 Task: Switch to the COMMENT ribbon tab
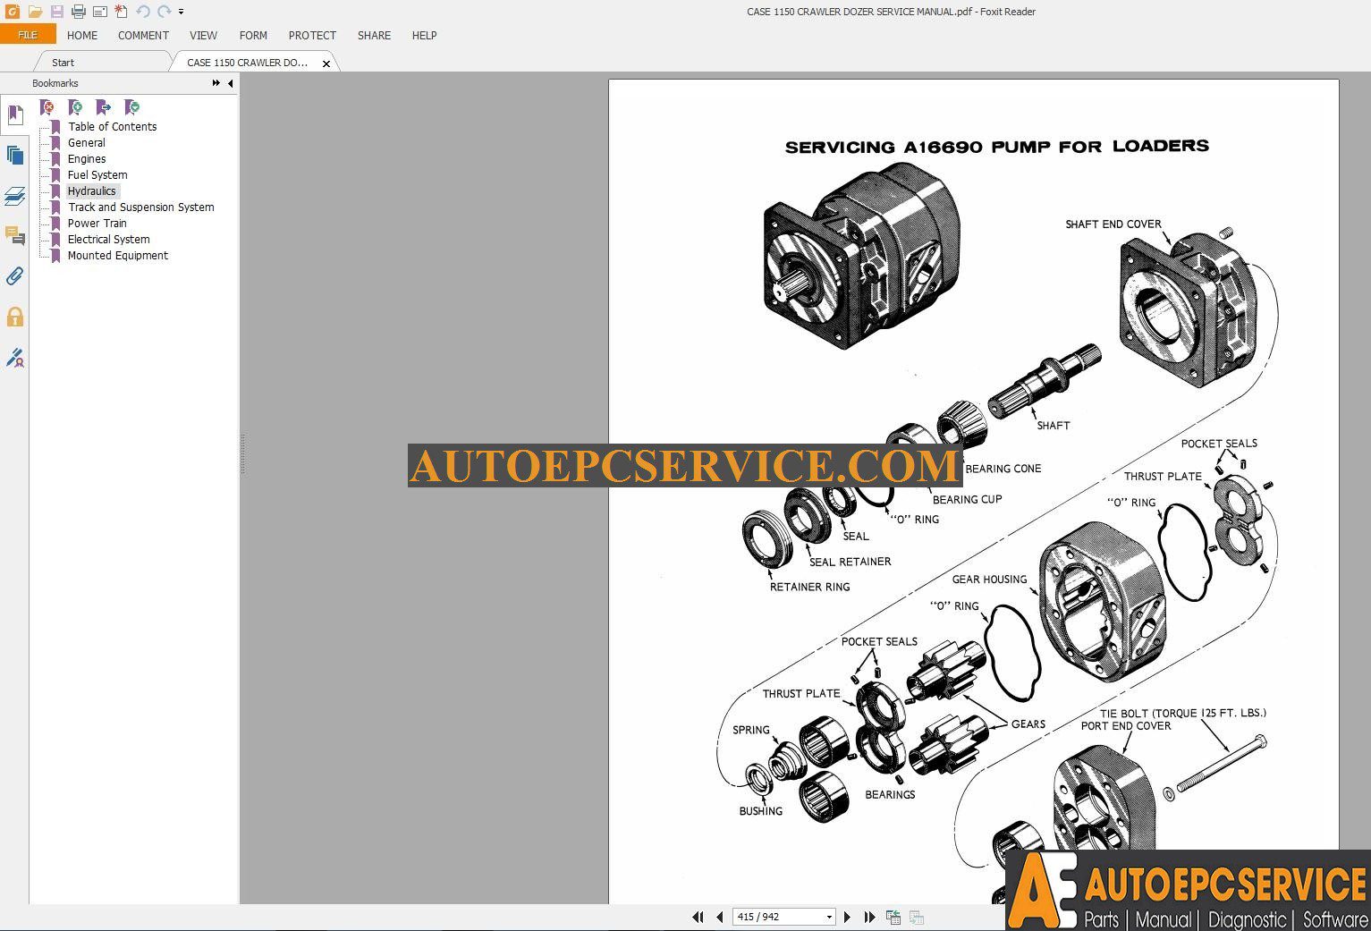(x=143, y=36)
